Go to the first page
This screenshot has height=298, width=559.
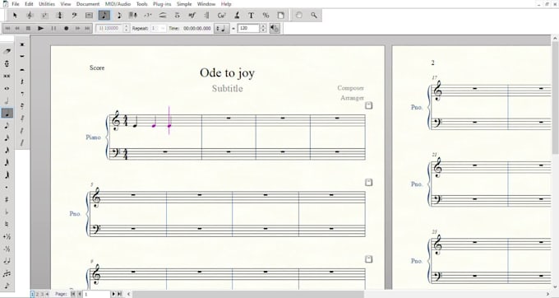pyautogui.click(x=73, y=294)
